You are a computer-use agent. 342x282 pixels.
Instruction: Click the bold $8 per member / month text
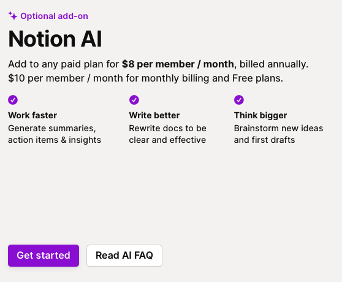tap(178, 64)
